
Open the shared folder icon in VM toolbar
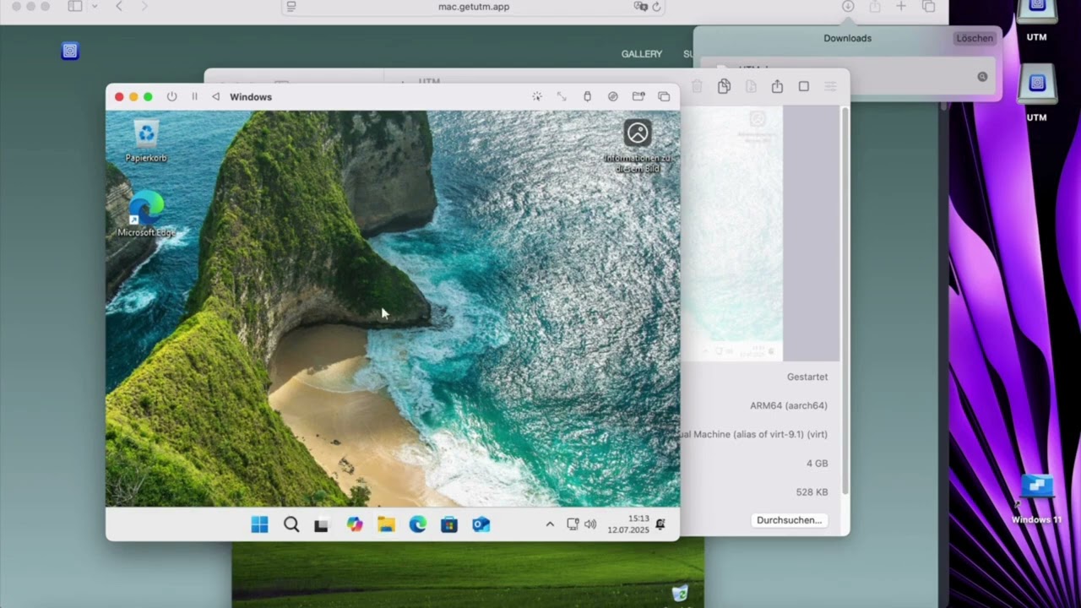638,97
